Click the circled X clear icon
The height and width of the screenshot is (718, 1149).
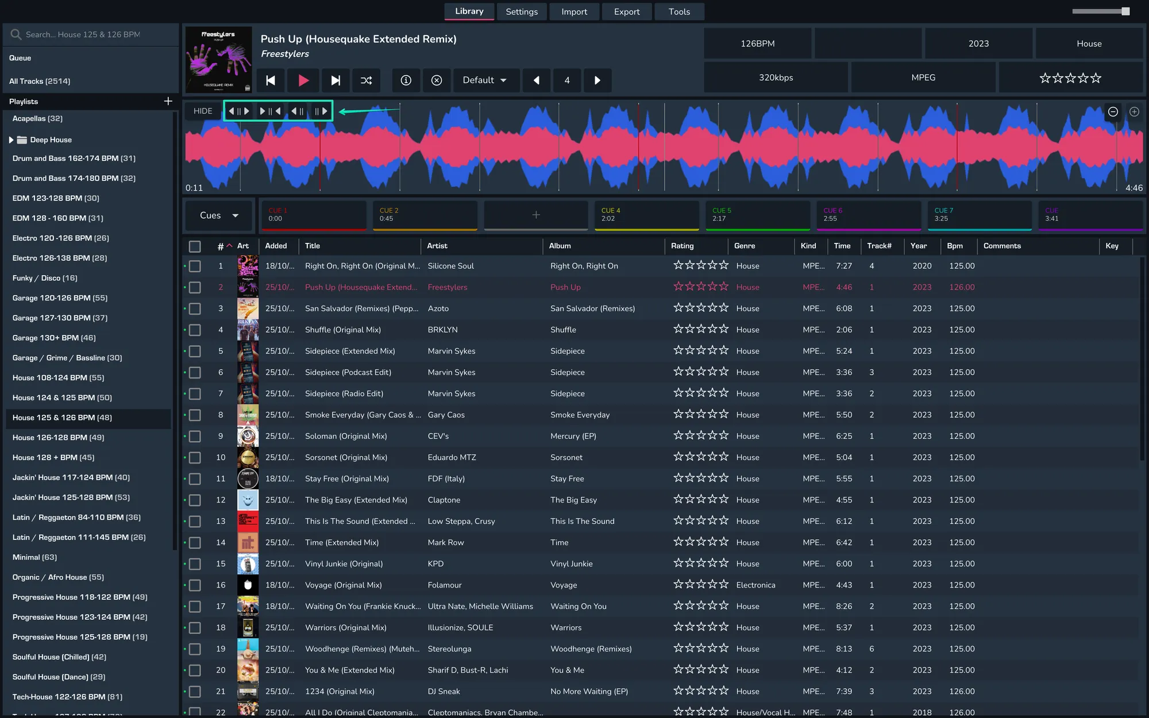coord(437,80)
